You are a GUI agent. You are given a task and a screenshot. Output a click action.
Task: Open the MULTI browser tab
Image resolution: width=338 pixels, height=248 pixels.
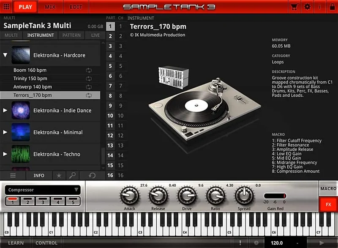tap(11, 35)
